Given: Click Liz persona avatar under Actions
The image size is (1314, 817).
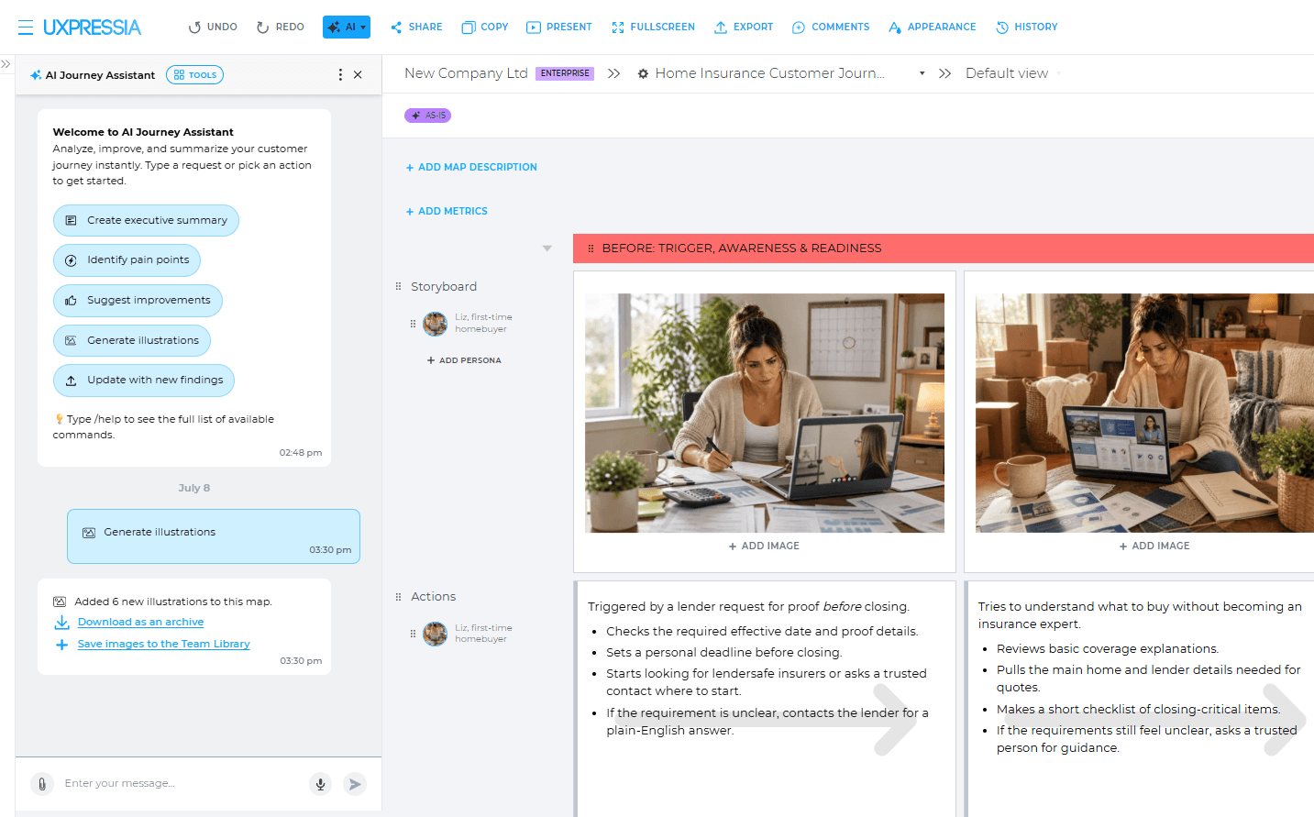Looking at the screenshot, I should click(x=436, y=634).
